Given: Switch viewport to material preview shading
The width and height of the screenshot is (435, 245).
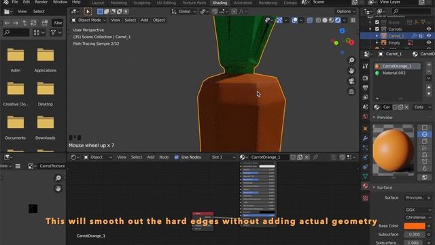Looking at the screenshot, I should click(331, 20).
